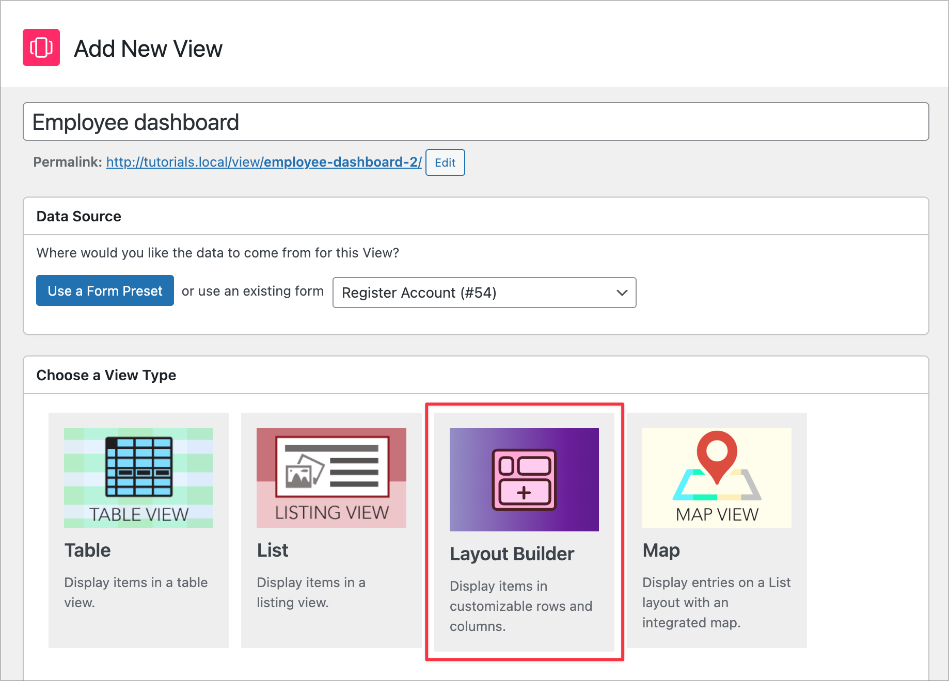Open the employee-dashboard-2 permalink
This screenshot has height=681, width=949.
pos(263,161)
